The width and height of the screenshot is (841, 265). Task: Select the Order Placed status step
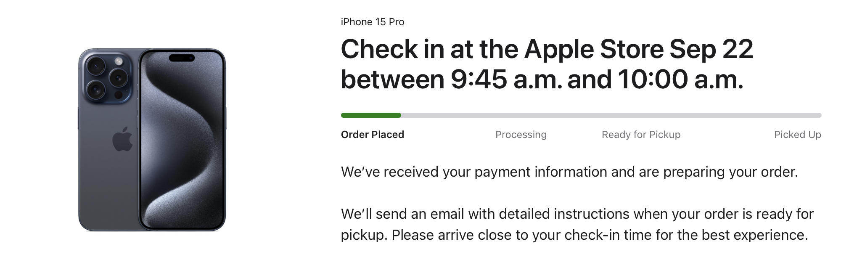(372, 135)
